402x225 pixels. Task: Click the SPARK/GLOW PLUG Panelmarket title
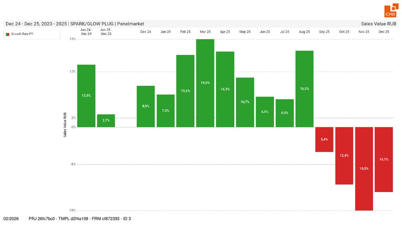point(75,24)
